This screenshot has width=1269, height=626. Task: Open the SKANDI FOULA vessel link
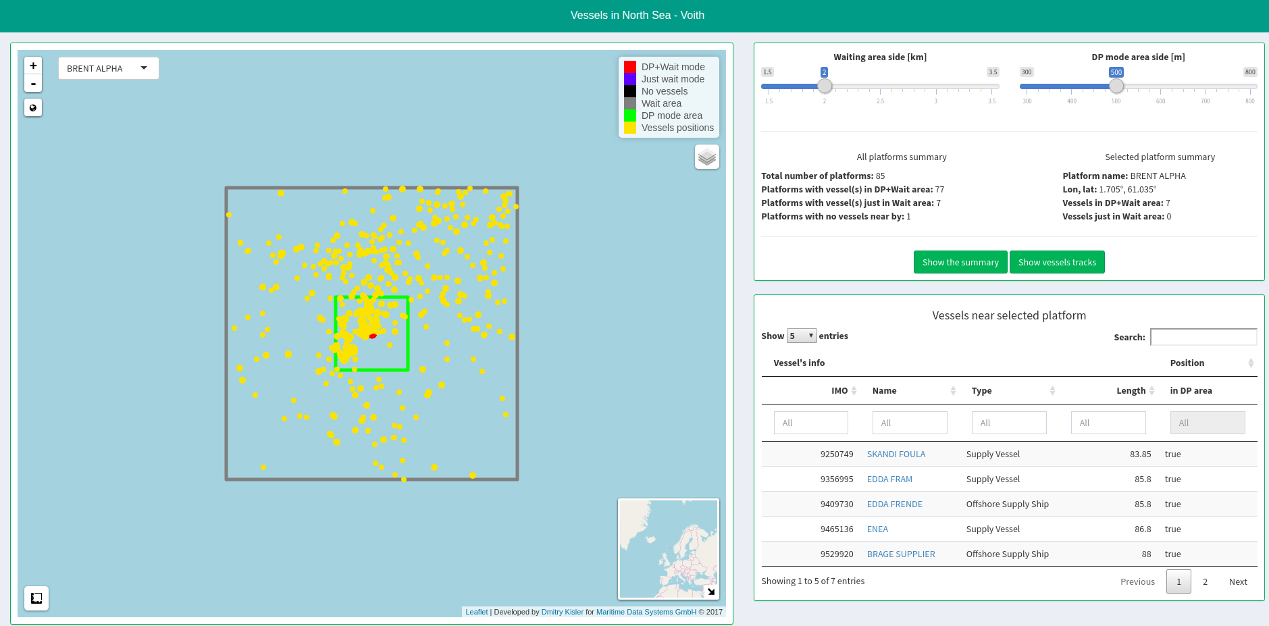pos(896,454)
